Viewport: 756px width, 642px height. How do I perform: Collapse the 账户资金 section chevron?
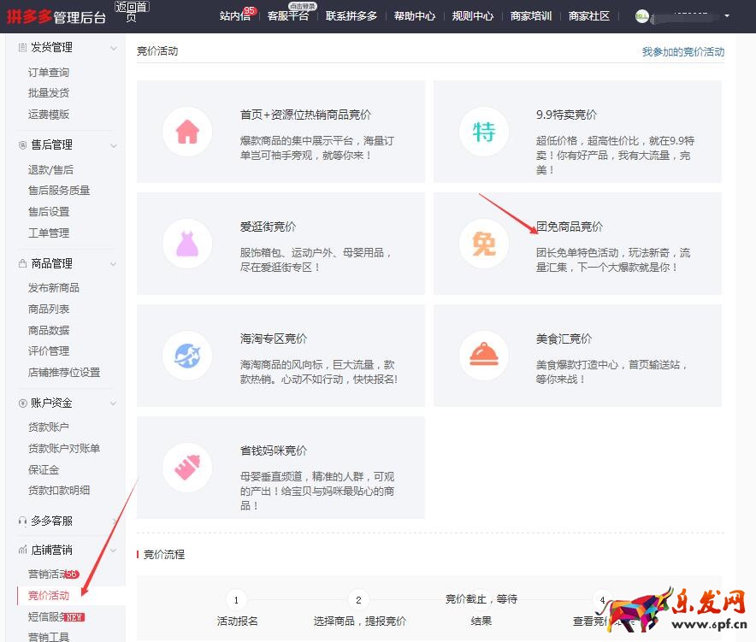[x=114, y=403]
